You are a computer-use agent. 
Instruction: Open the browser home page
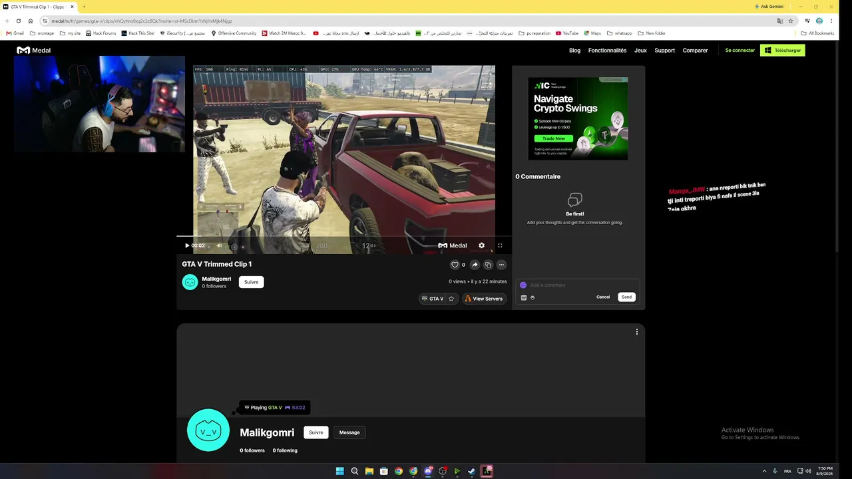(x=31, y=21)
